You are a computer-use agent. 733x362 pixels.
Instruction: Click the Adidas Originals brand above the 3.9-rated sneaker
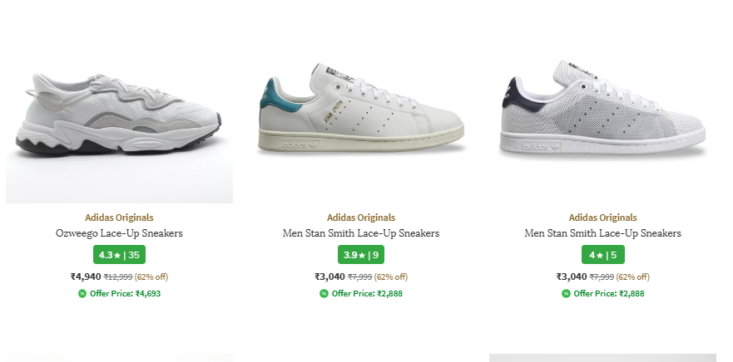tap(361, 218)
